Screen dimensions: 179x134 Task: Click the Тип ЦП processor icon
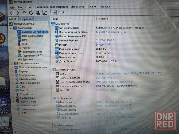pyautogui.click(x=57, y=74)
